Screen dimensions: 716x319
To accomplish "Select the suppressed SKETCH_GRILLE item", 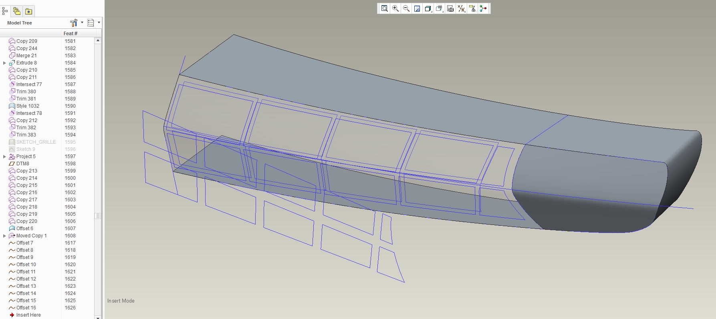I will [36, 142].
